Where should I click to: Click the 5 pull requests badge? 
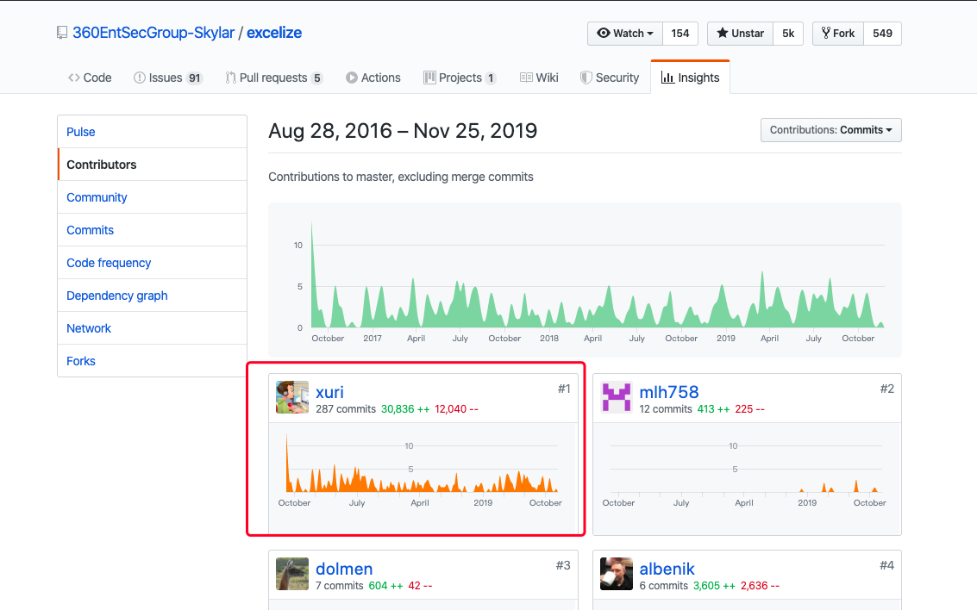(x=316, y=78)
